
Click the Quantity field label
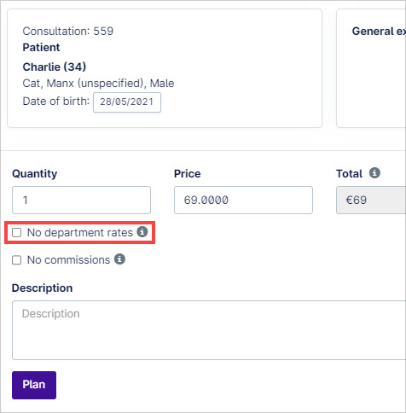click(x=35, y=174)
